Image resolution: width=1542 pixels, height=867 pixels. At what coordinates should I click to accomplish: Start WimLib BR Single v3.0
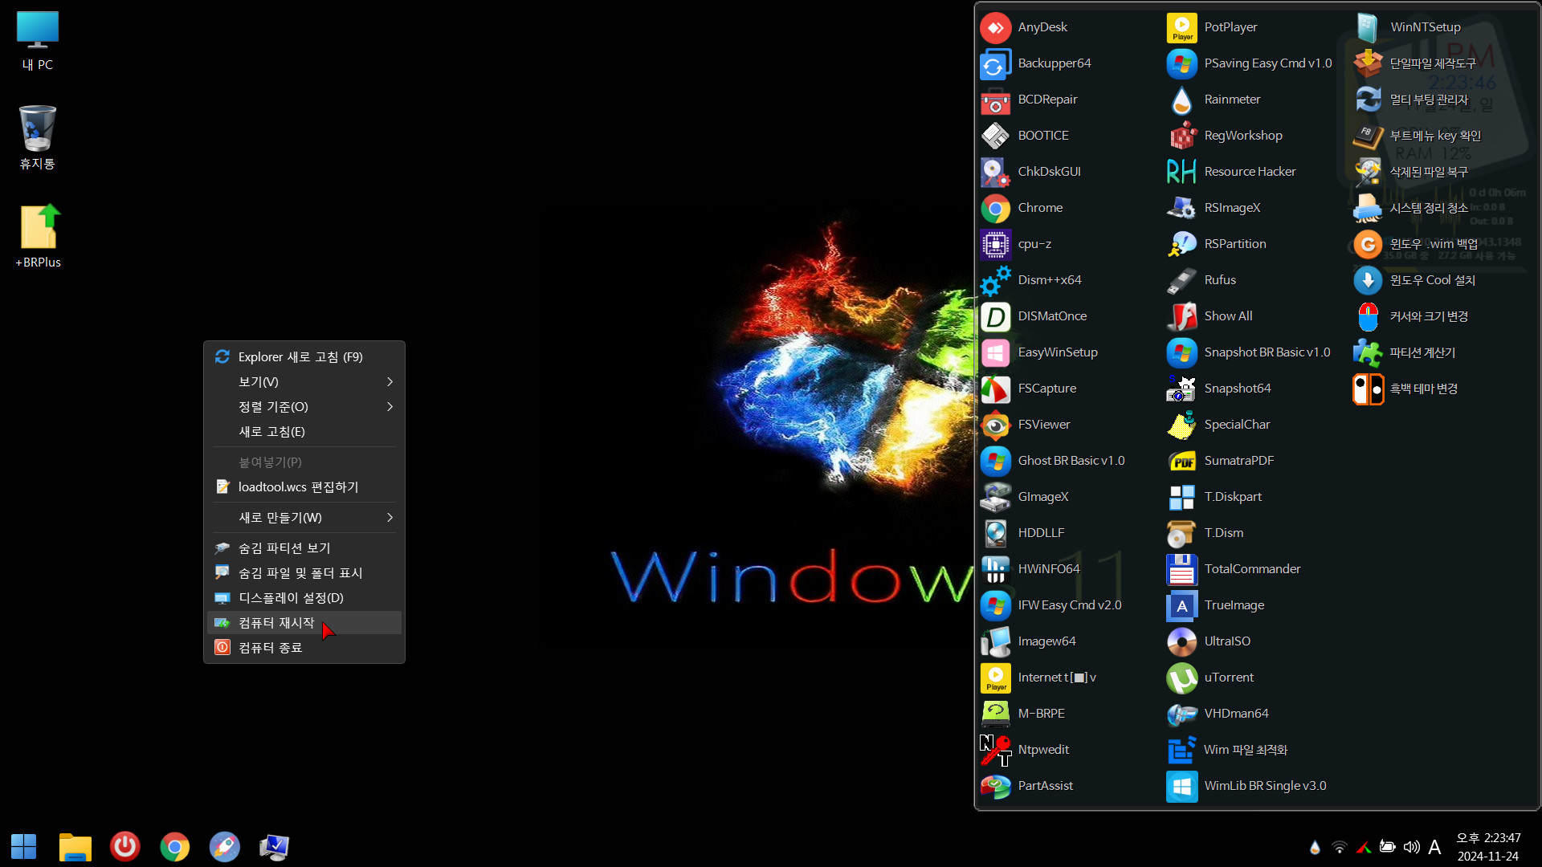(1246, 786)
